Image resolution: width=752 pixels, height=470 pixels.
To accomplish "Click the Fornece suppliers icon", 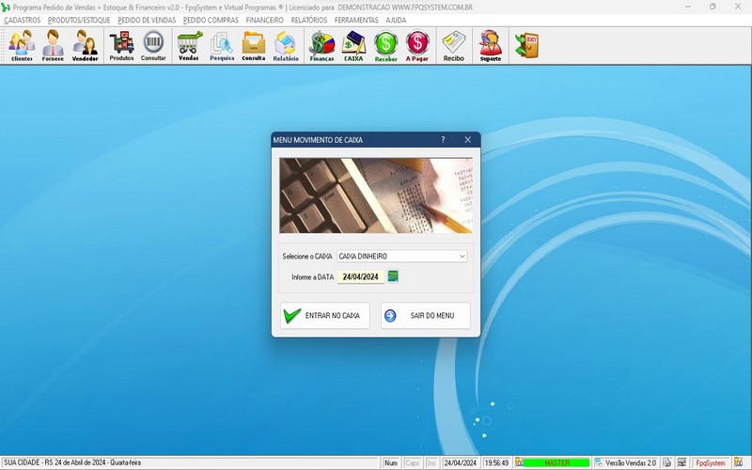I will pyautogui.click(x=54, y=45).
